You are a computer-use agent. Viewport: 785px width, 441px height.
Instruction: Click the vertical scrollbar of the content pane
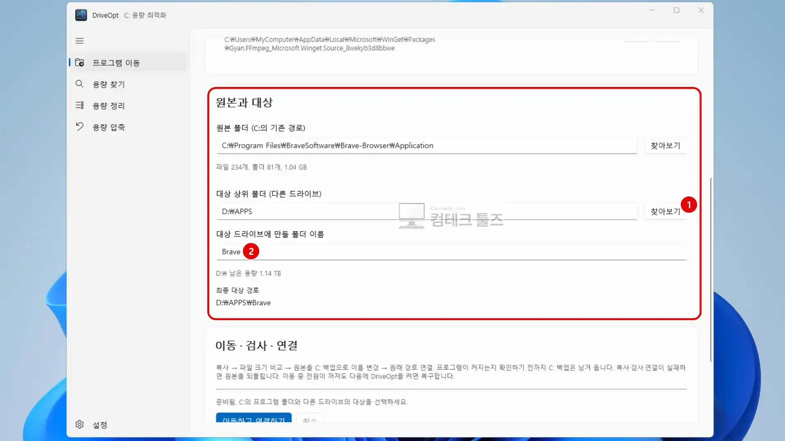coord(711,269)
